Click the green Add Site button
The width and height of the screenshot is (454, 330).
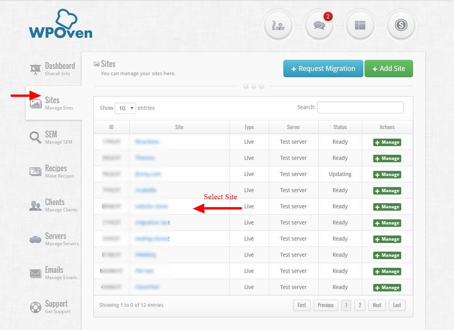389,69
